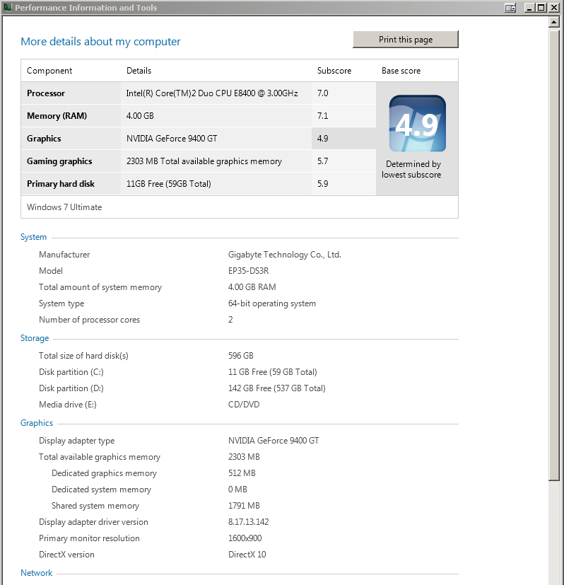Click the vertical scrollbar thumb
The height and width of the screenshot is (585, 564).
554,255
